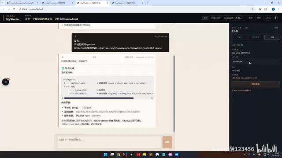Click the button left of 模型 in header
The height and width of the screenshot is (158, 282).
[251, 18]
